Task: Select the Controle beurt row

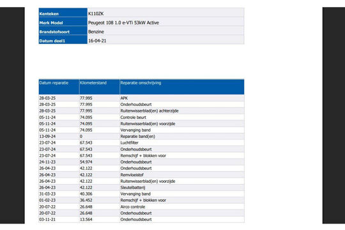Action: click(x=141, y=118)
